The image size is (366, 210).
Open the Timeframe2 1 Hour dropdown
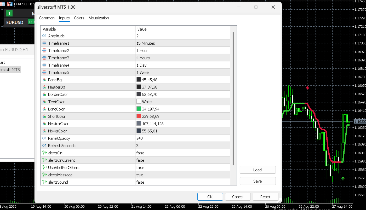tap(182, 50)
